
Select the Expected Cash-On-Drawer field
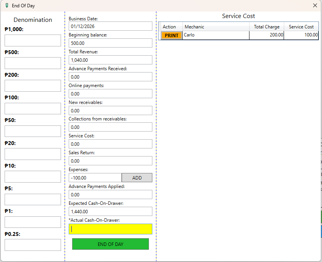point(111,211)
